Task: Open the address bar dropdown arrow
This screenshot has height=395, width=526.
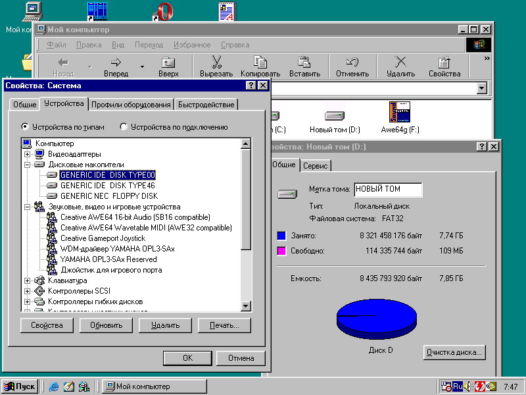Action: [x=481, y=88]
